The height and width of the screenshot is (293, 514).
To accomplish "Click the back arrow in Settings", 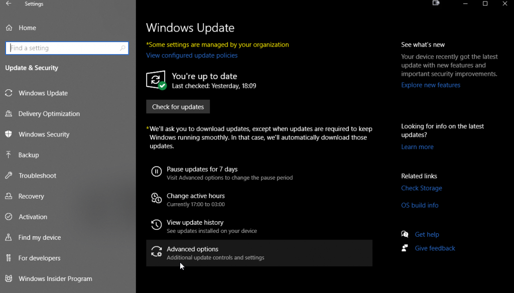I will click(9, 4).
